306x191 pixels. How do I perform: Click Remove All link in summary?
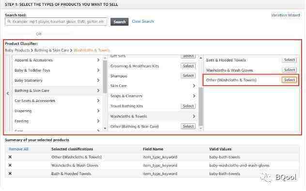(18, 149)
